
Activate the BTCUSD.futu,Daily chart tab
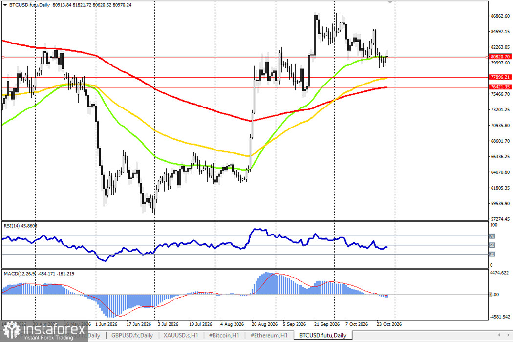click(322, 335)
